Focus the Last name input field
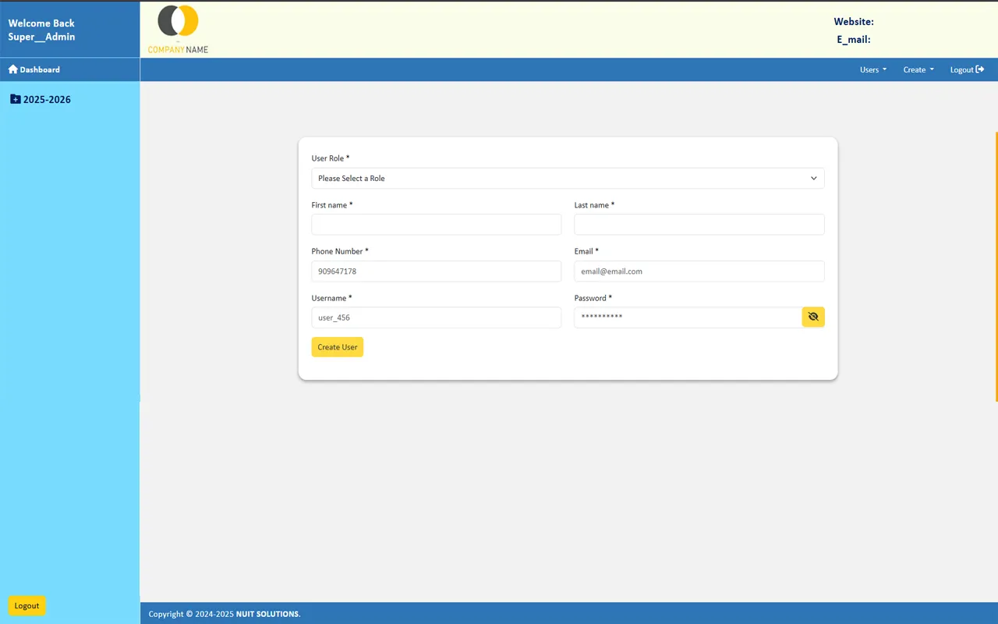Screen dimensions: 998x624 point(699,225)
